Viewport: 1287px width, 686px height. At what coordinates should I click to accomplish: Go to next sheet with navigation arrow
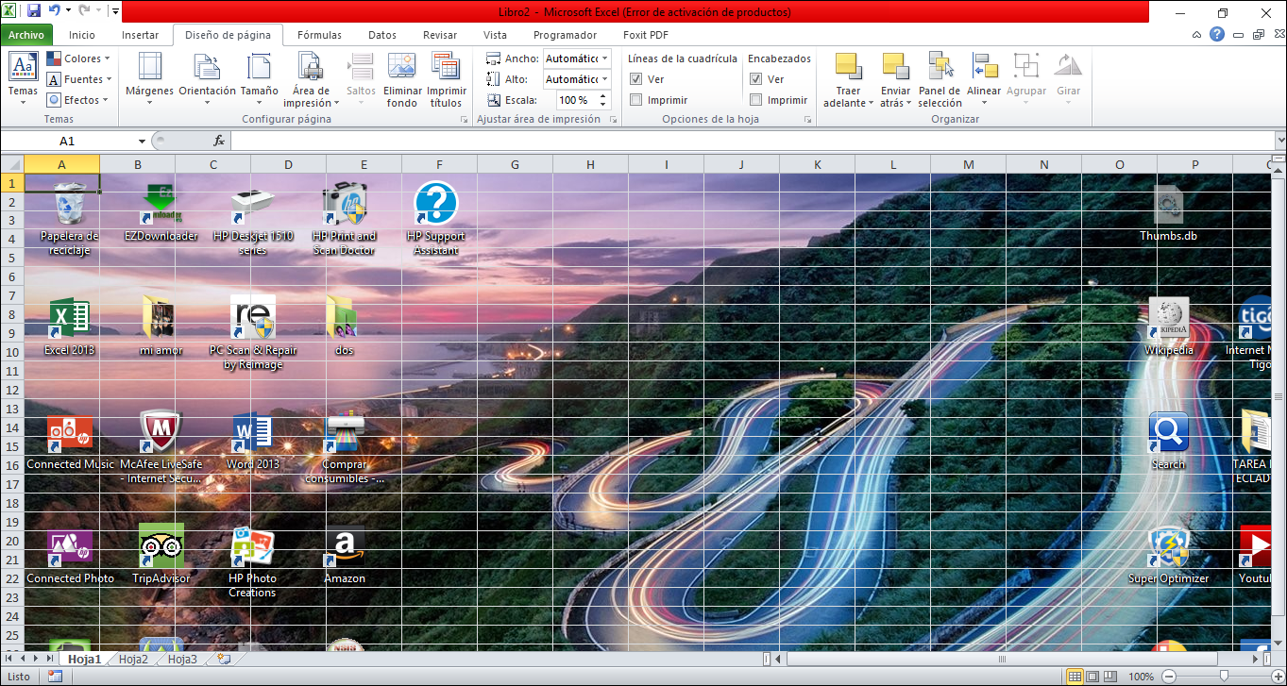coord(37,659)
